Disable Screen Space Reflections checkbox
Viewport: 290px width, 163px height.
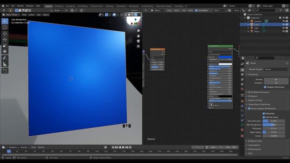(249, 109)
